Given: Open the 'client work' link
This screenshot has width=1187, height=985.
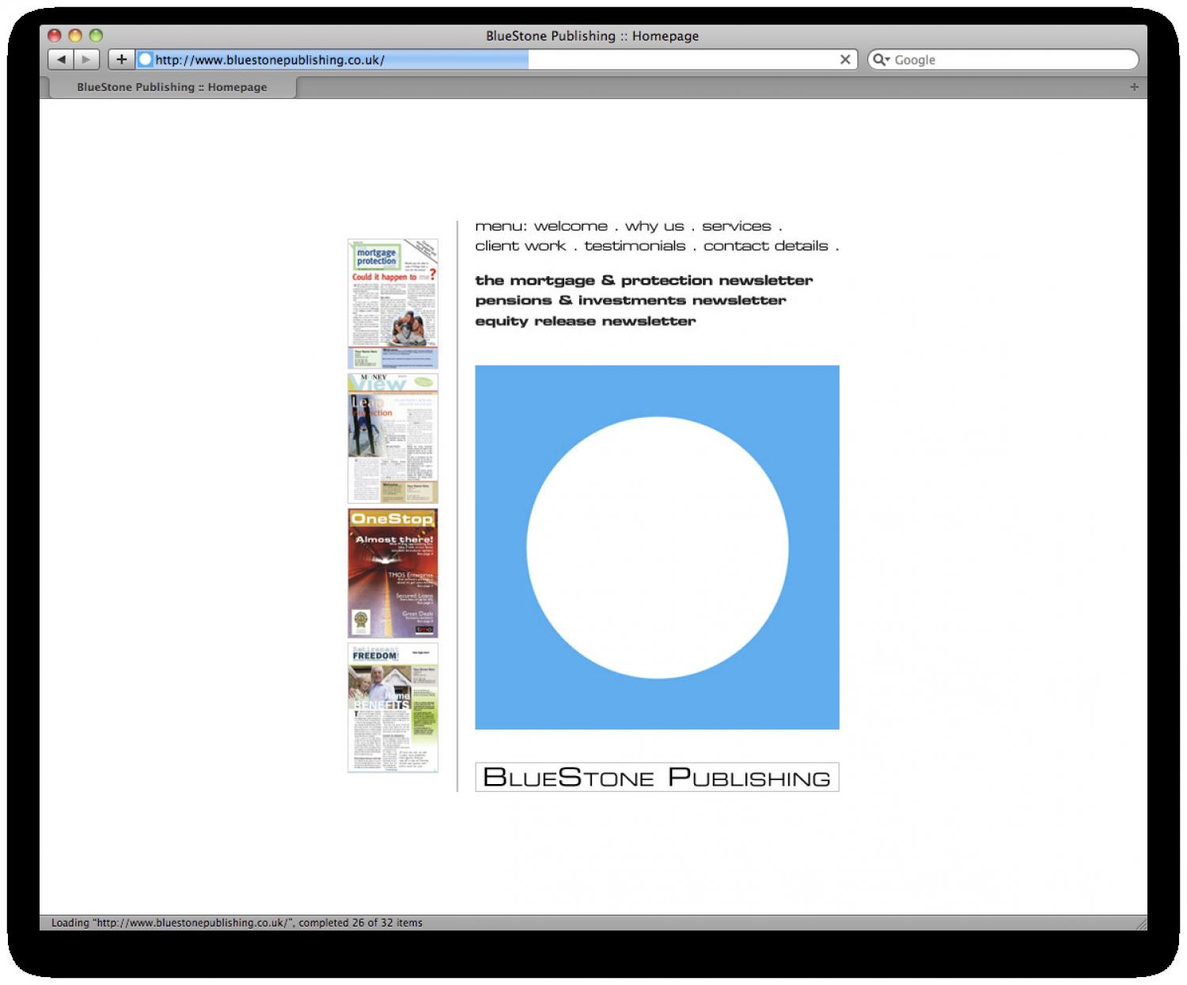Looking at the screenshot, I should point(520,246).
